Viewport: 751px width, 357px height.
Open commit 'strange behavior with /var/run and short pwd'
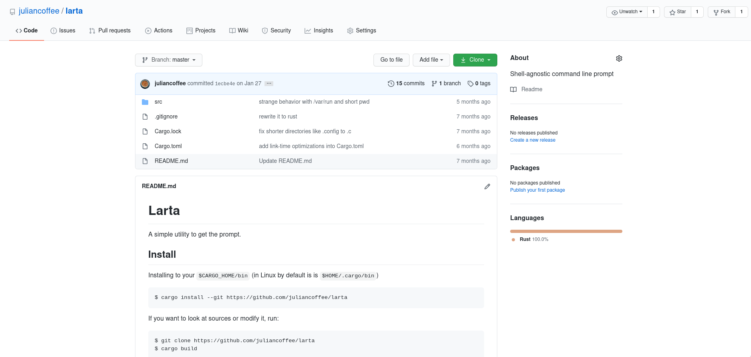(314, 102)
